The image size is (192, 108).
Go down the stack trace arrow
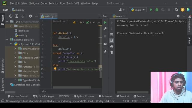[x=112, y=29]
